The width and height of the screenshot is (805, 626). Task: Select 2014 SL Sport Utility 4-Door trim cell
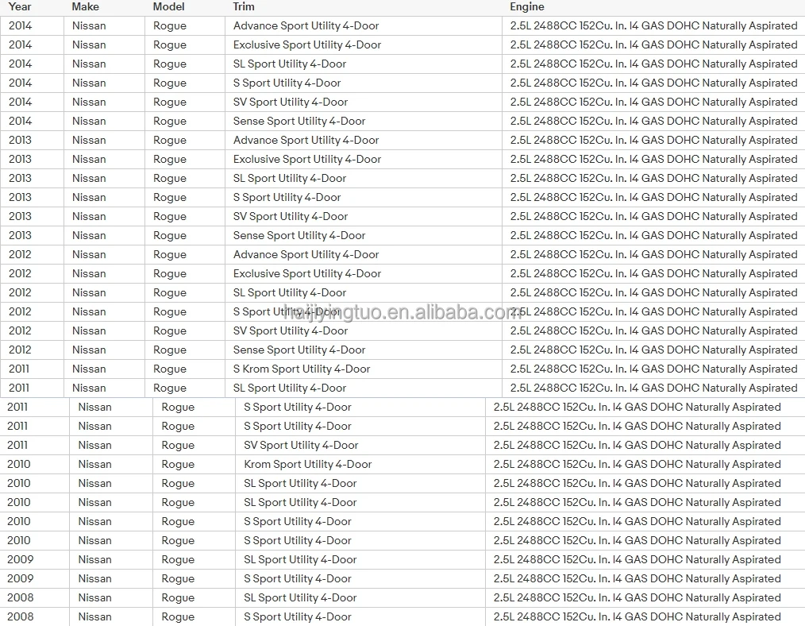tap(364, 64)
